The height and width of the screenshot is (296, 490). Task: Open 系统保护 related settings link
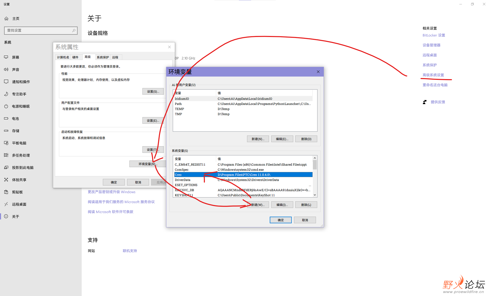click(430, 65)
